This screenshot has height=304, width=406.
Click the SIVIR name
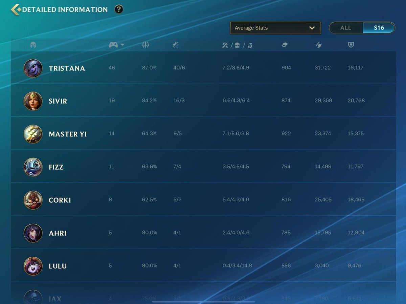(58, 101)
